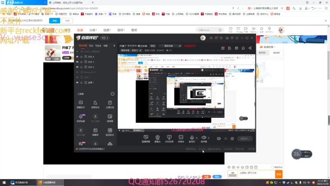Open the gift box icon above preview

223,48
